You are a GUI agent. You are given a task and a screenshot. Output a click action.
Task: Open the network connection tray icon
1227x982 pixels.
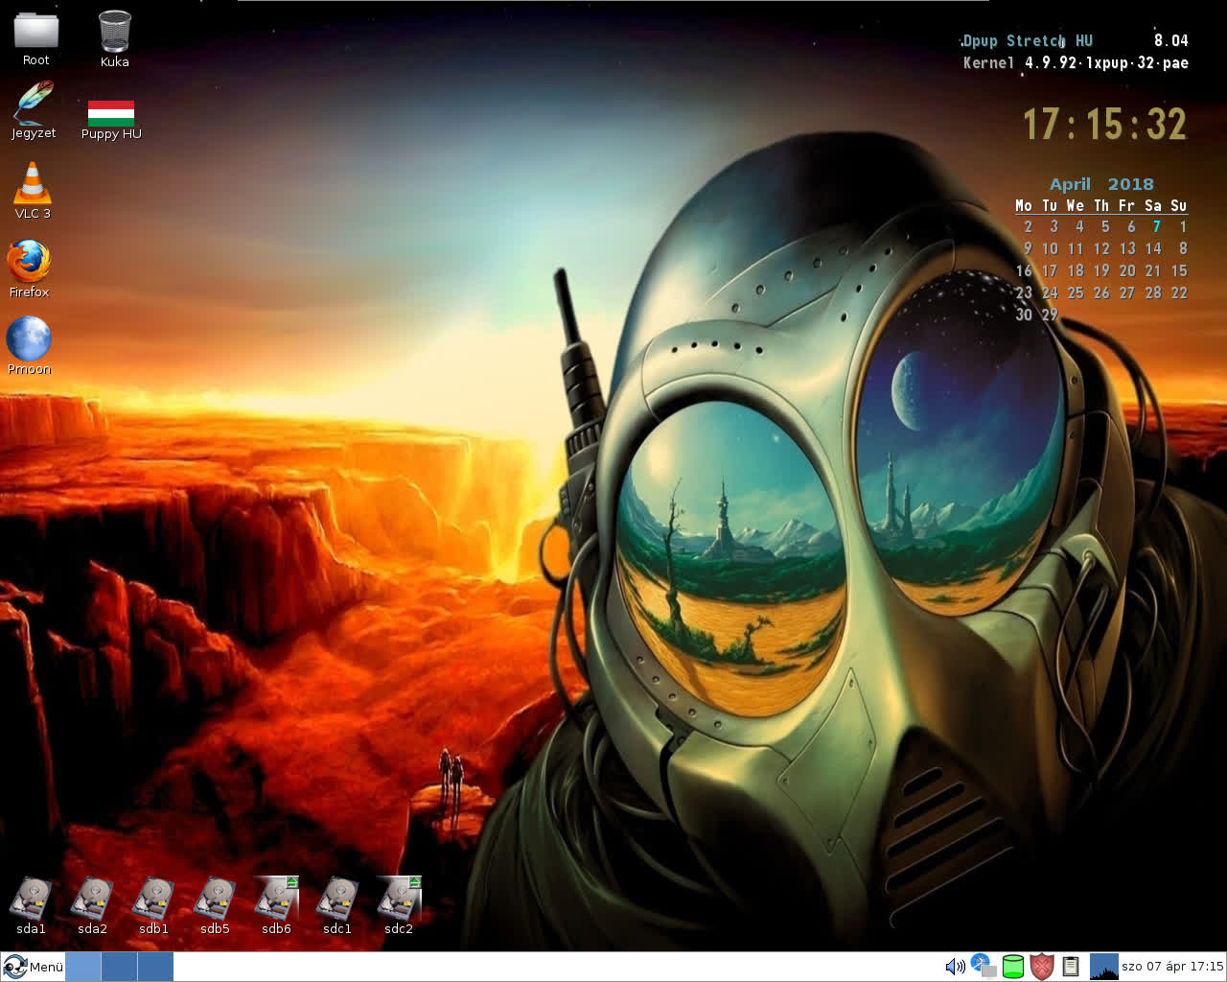pyautogui.click(x=984, y=966)
